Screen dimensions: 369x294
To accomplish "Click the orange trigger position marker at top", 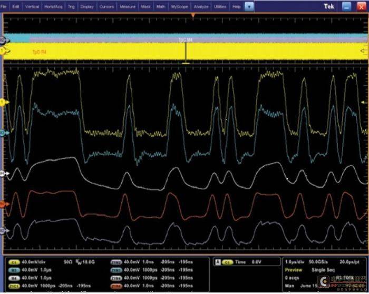I will tap(193, 15).
